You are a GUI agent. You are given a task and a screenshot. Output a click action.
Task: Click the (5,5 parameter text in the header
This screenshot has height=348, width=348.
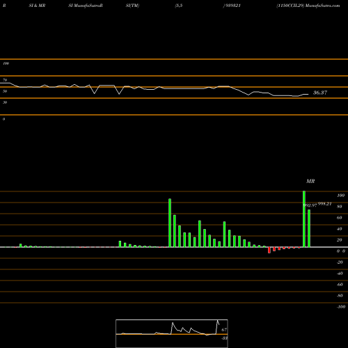pyautogui.click(x=179, y=6)
